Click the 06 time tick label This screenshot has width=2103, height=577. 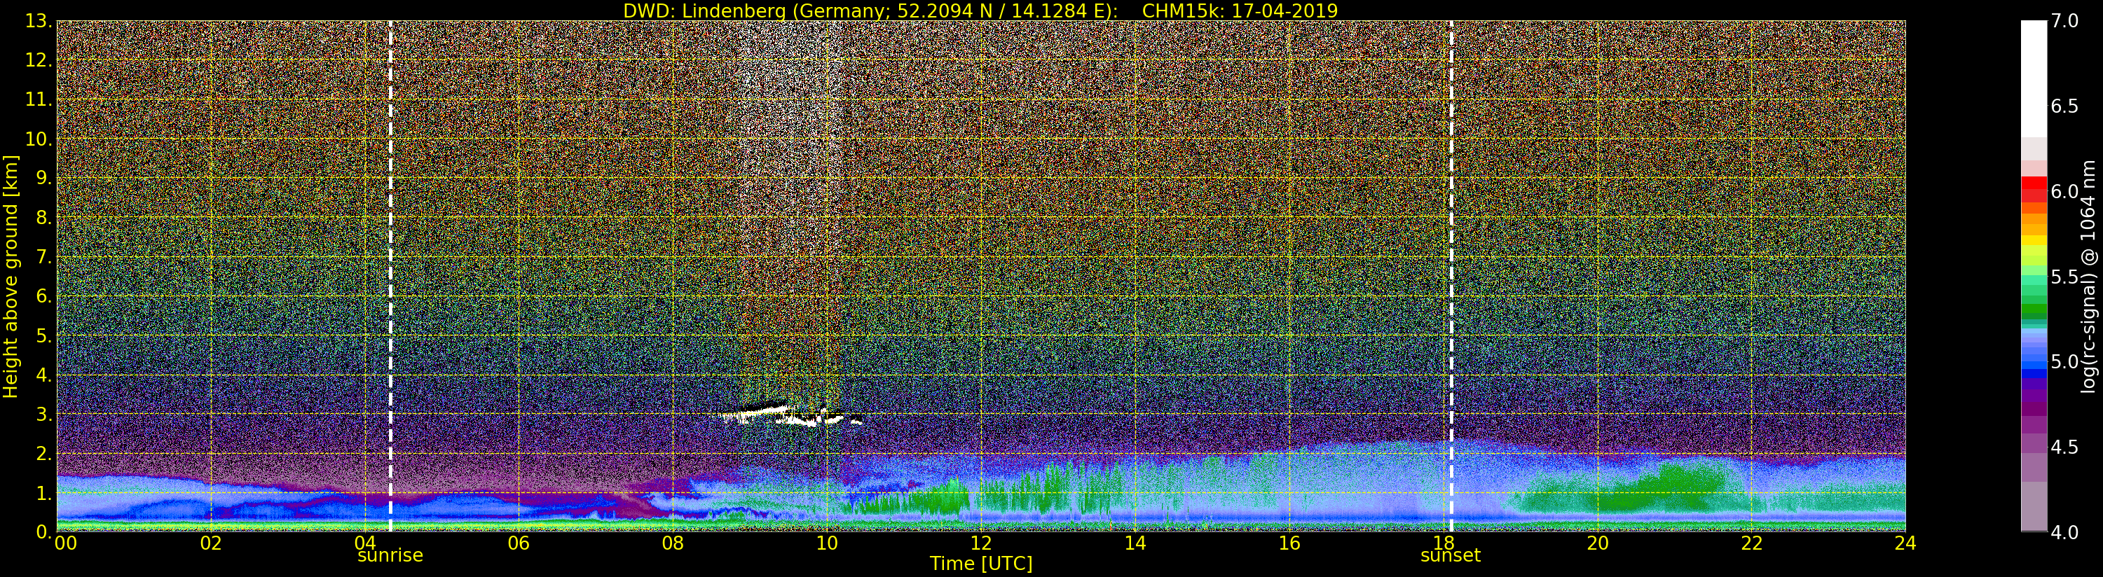(x=519, y=543)
